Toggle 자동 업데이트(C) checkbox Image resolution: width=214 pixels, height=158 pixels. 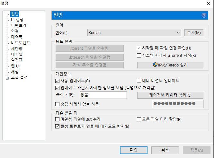(57, 81)
